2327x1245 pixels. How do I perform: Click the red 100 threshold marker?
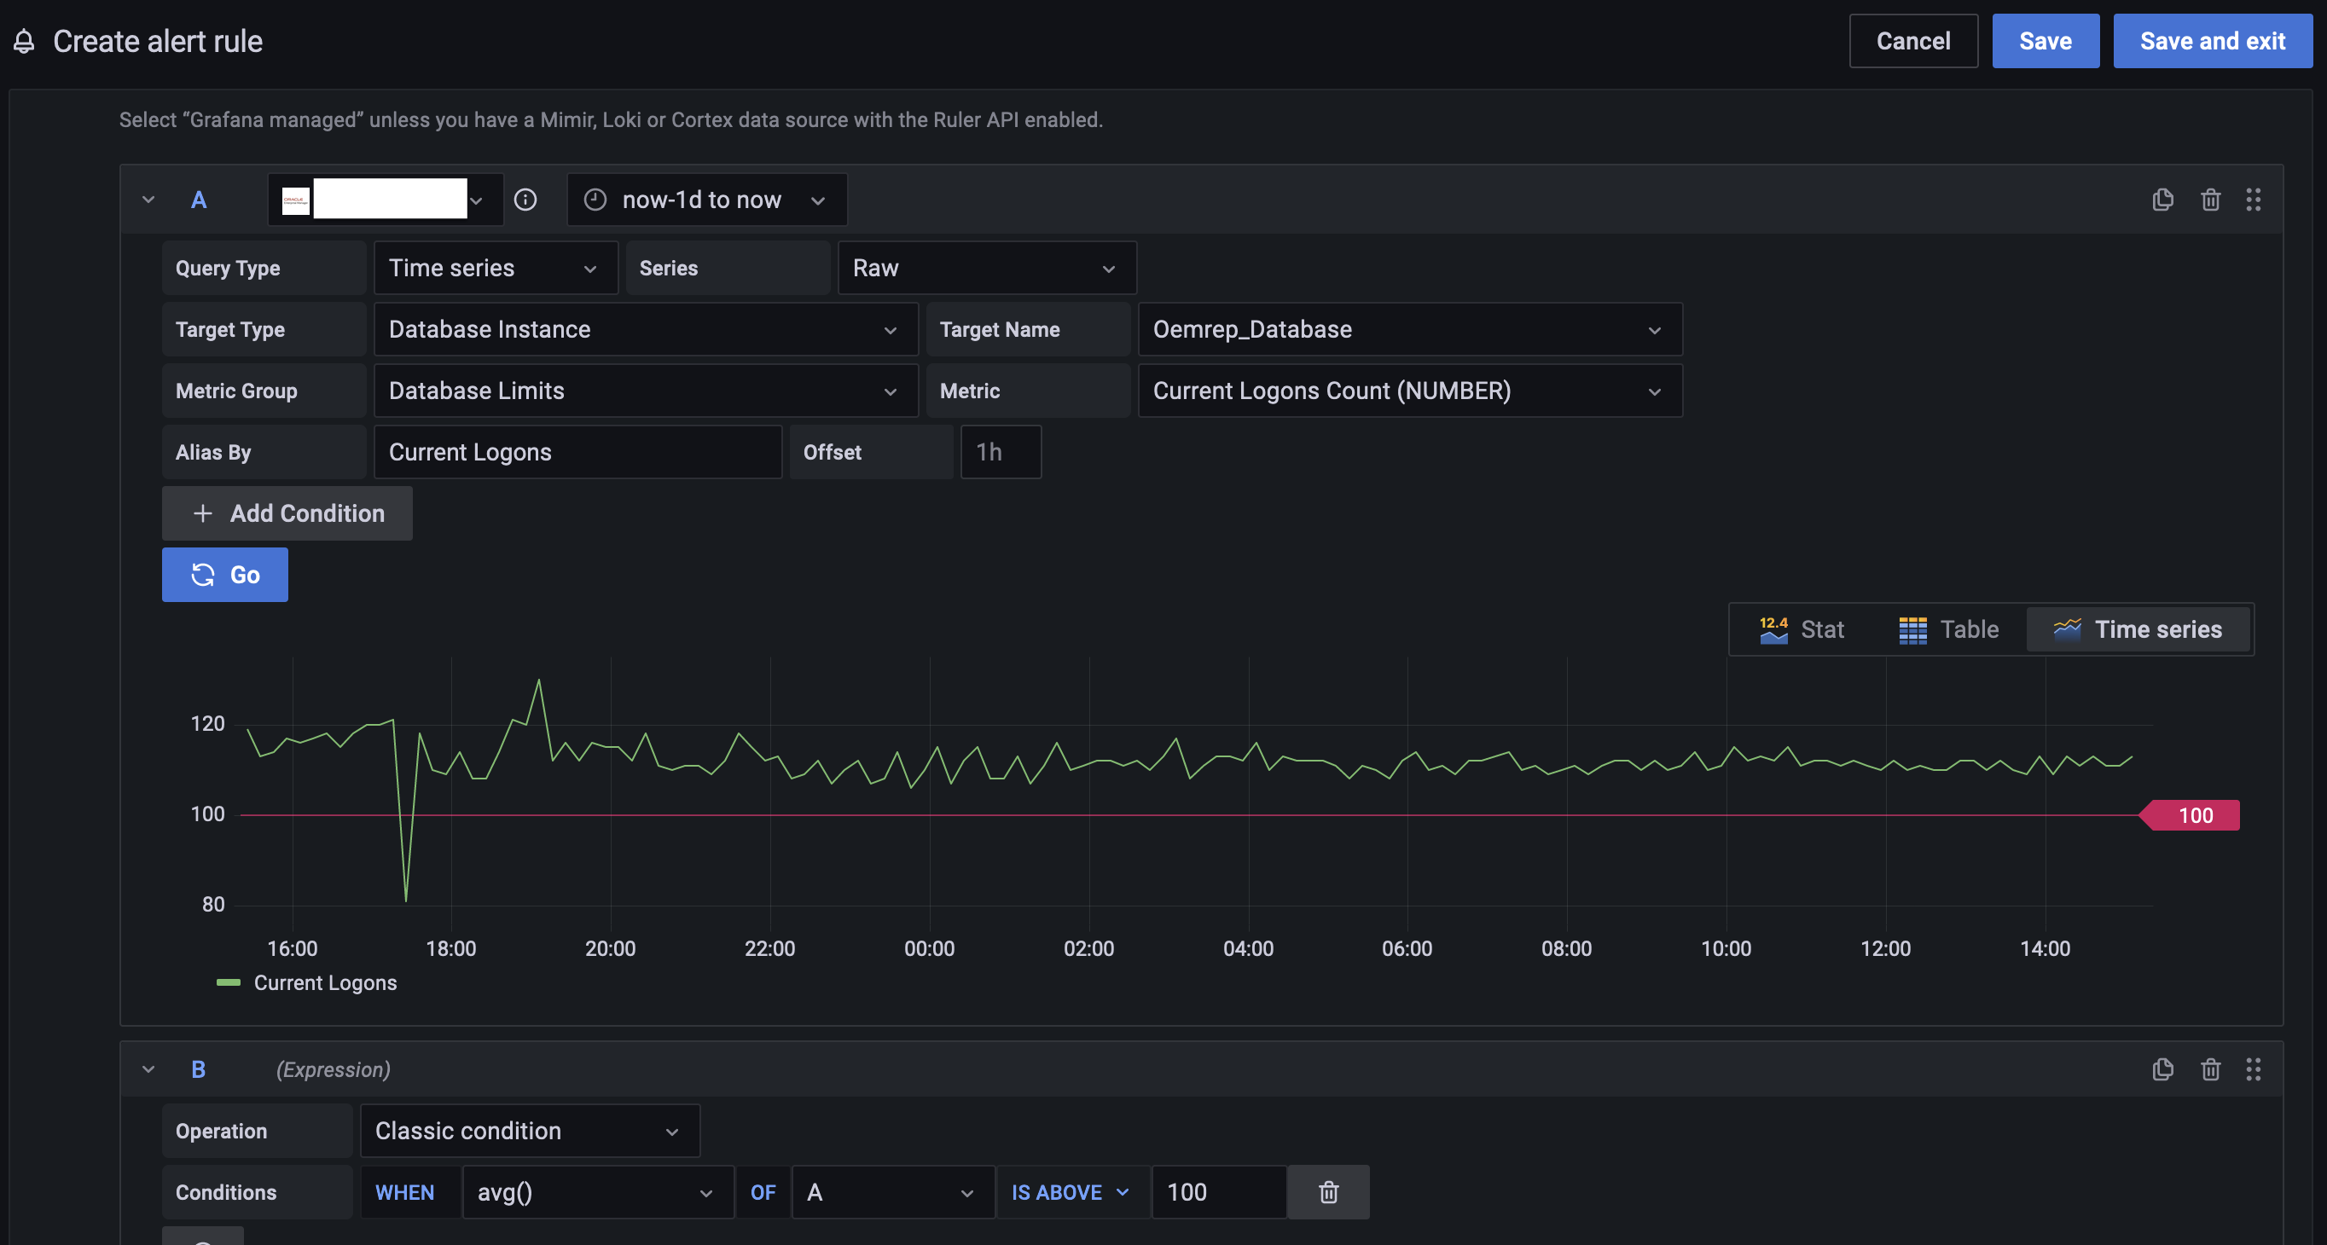click(x=2192, y=814)
